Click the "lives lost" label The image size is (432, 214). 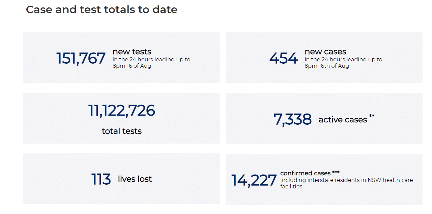point(135,179)
